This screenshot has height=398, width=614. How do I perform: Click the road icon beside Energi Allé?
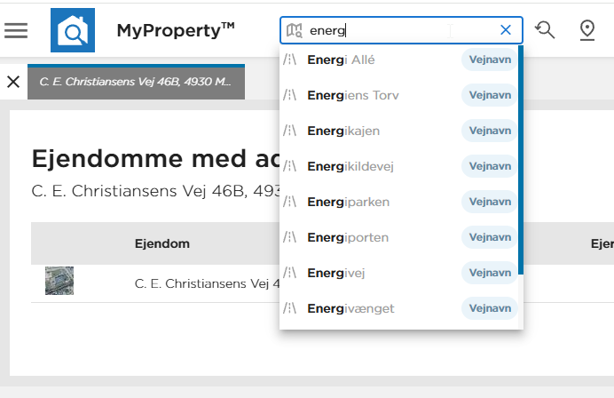290,60
